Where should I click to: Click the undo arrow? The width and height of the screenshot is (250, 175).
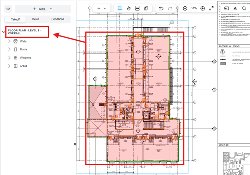click(x=161, y=8)
